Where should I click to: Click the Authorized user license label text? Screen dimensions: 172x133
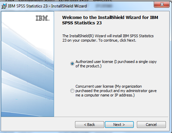coord(116,64)
